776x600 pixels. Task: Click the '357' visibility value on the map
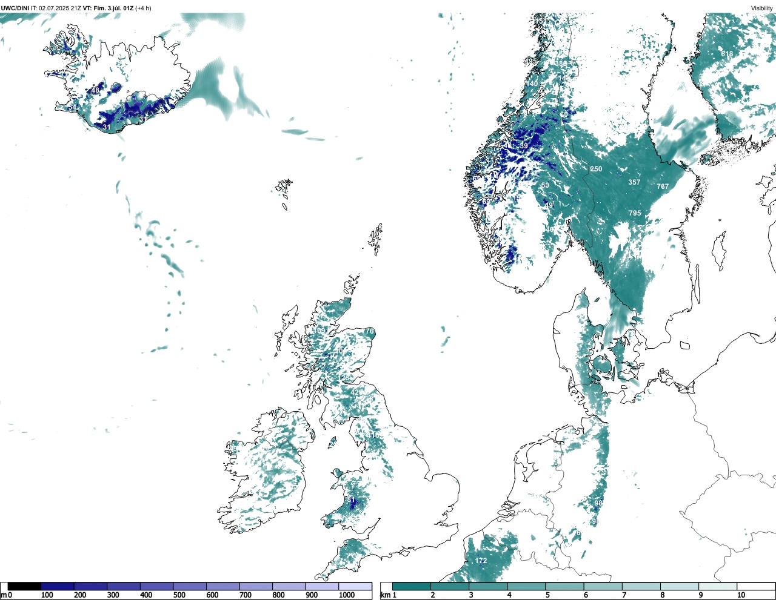[634, 182]
